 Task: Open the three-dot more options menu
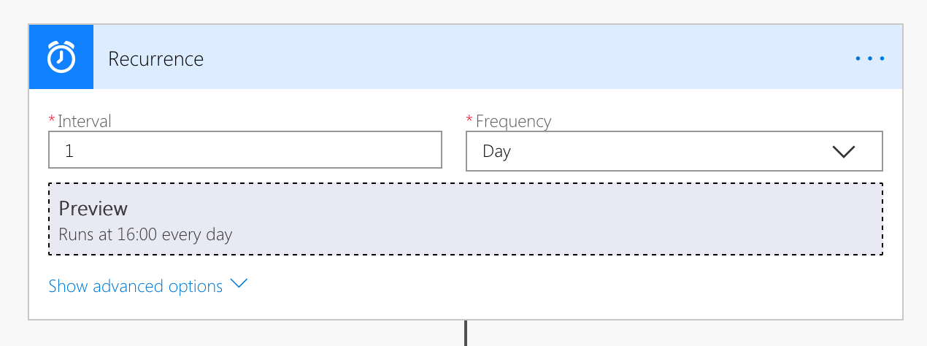[870, 58]
